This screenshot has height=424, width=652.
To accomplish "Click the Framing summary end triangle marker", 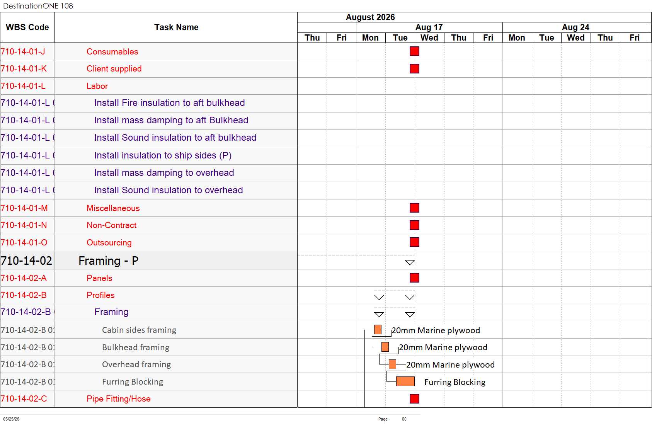I will tap(410, 315).
